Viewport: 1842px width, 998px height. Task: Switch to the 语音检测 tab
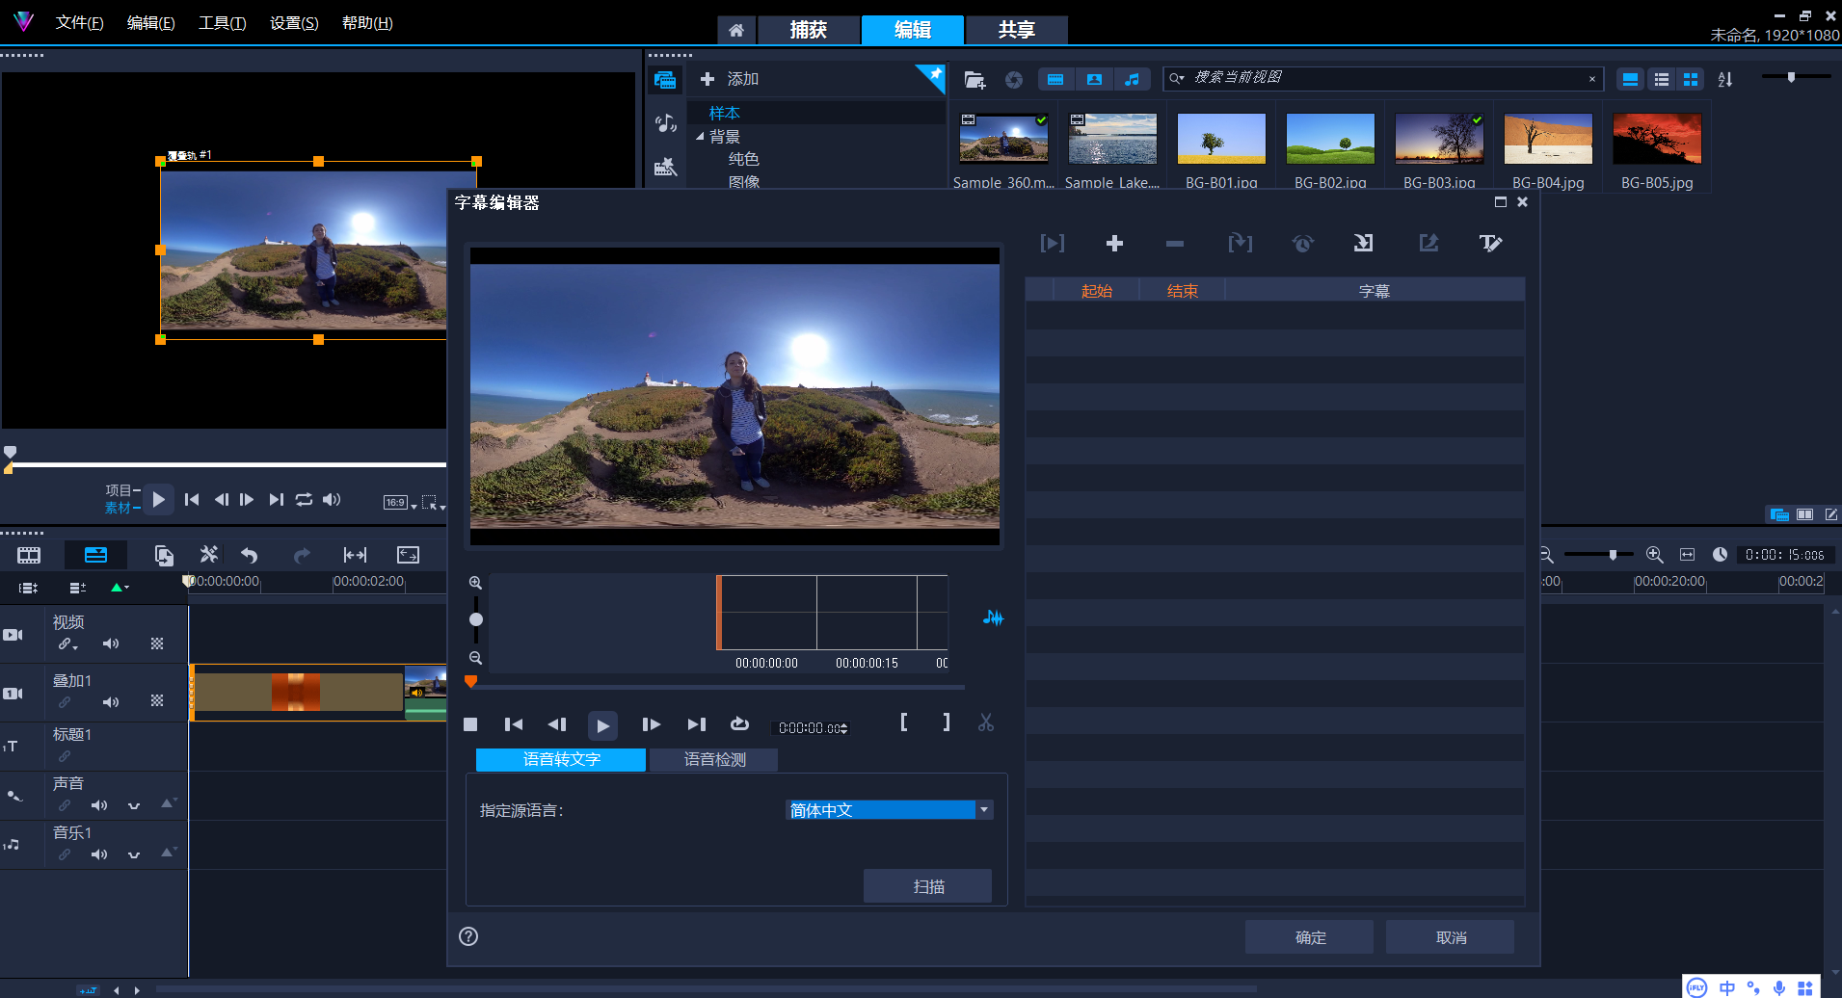(x=713, y=759)
